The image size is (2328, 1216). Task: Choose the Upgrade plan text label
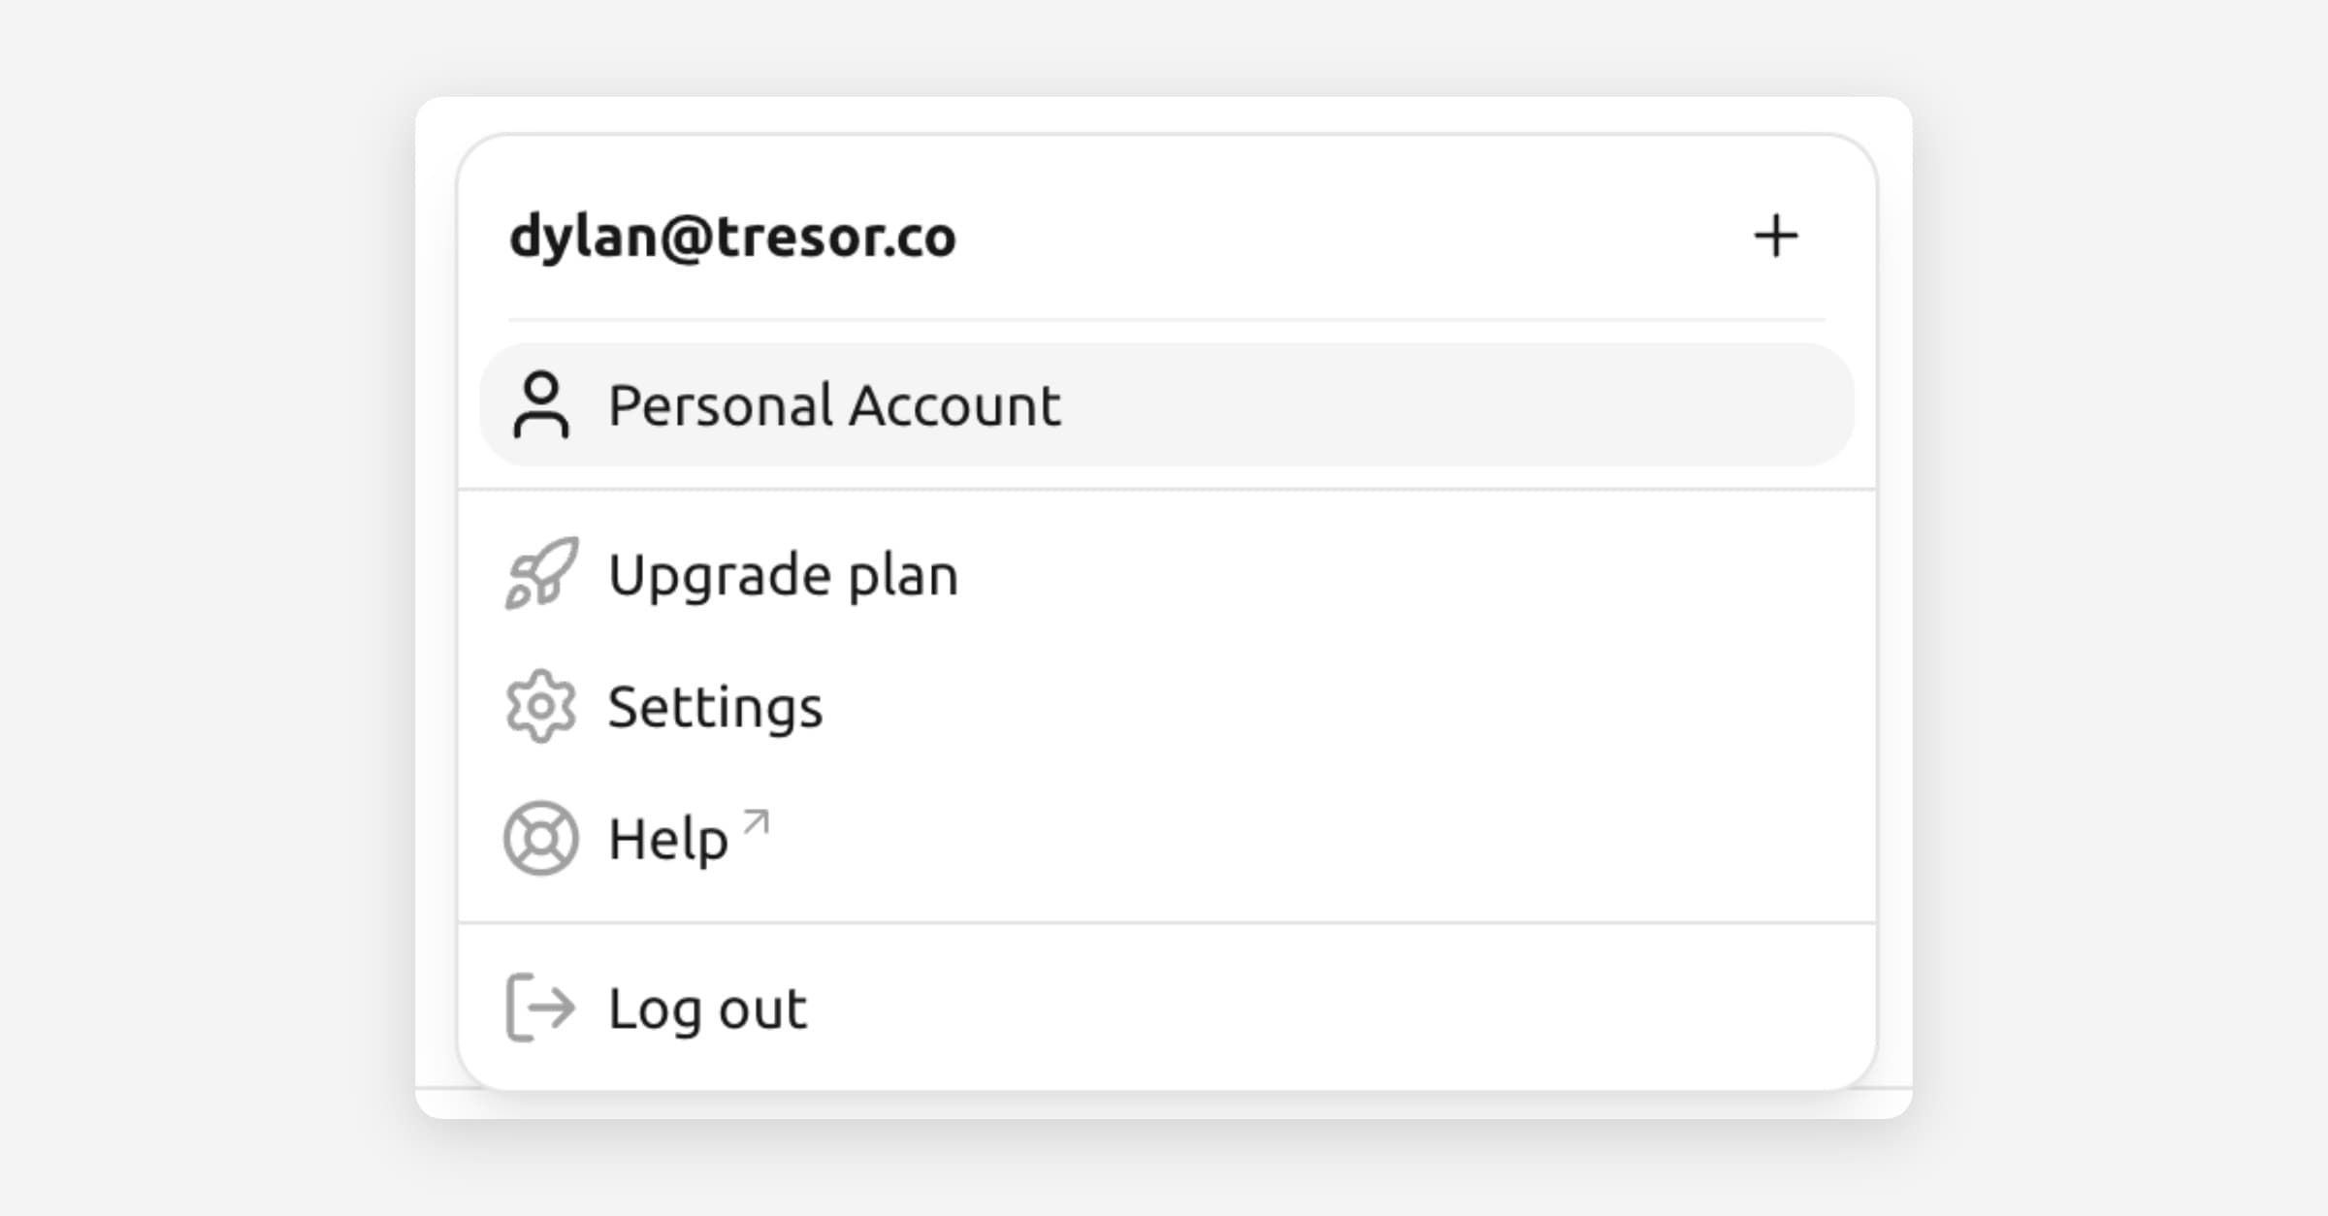pyautogui.click(x=783, y=574)
